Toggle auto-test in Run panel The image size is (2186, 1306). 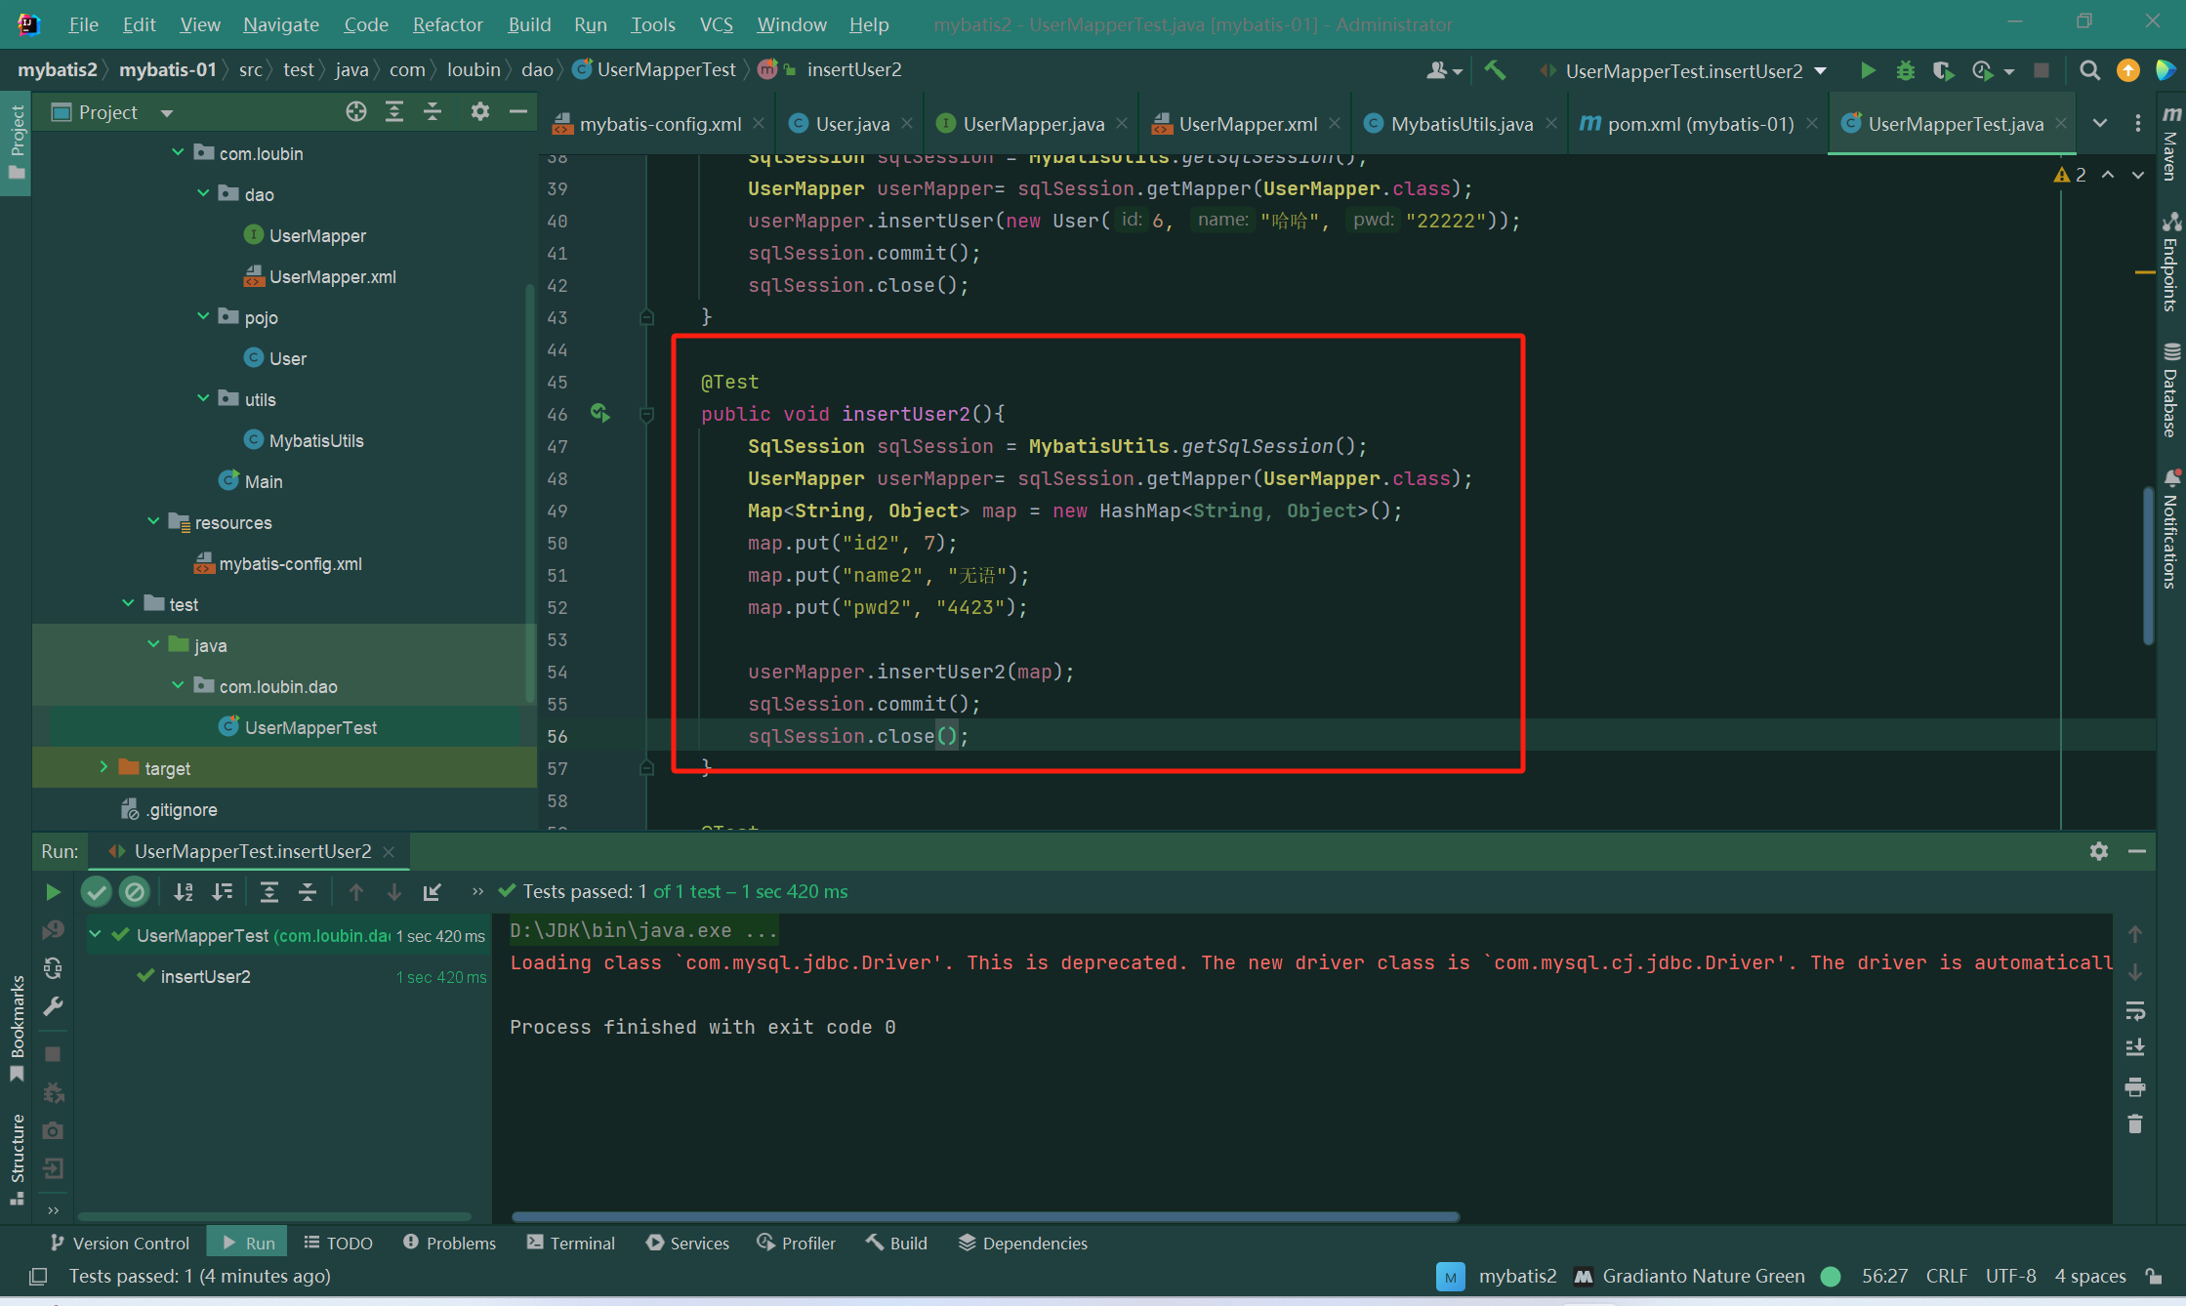tap(53, 967)
